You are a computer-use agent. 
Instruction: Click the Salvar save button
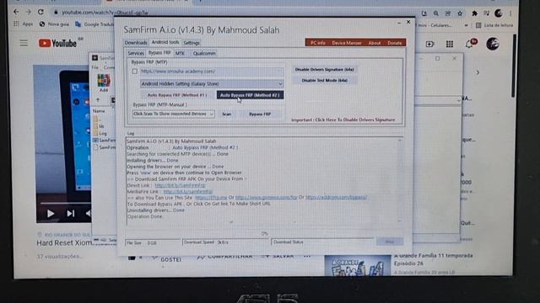[278, 256]
